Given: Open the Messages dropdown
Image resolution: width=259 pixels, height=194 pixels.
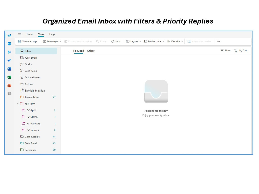Looking at the screenshot, I should point(52,41).
